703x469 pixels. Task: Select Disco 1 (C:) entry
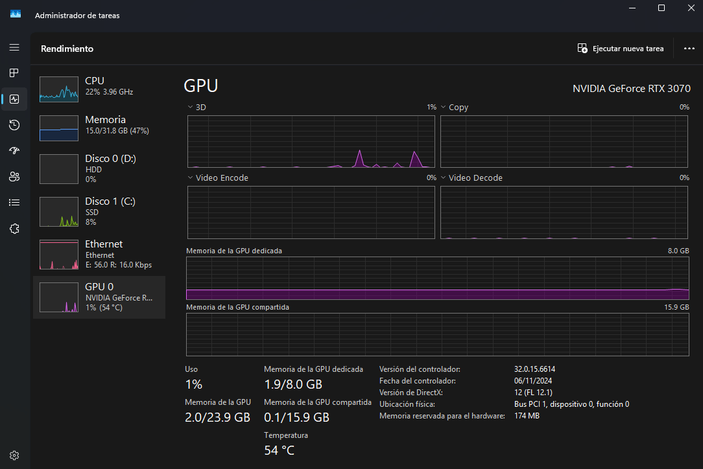pyautogui.click(x=99, y=211)
